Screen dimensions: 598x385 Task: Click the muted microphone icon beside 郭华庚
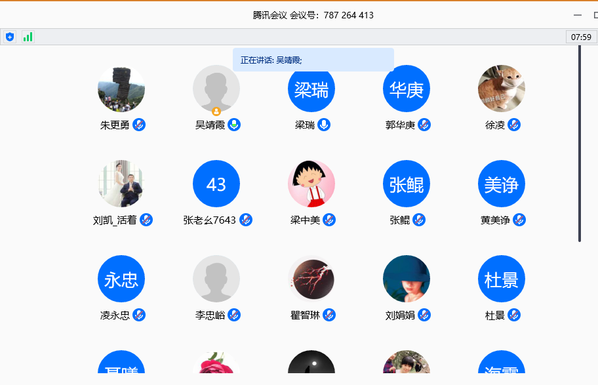coord(424,125)
